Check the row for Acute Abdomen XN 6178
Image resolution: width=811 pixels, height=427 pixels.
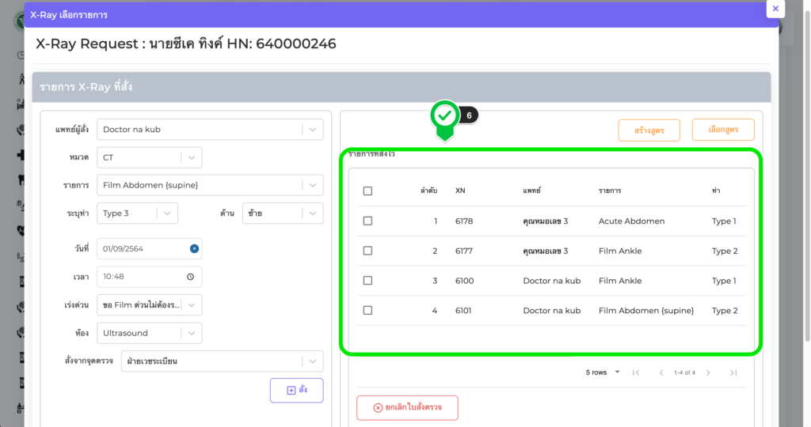click(x=367, y=221)
